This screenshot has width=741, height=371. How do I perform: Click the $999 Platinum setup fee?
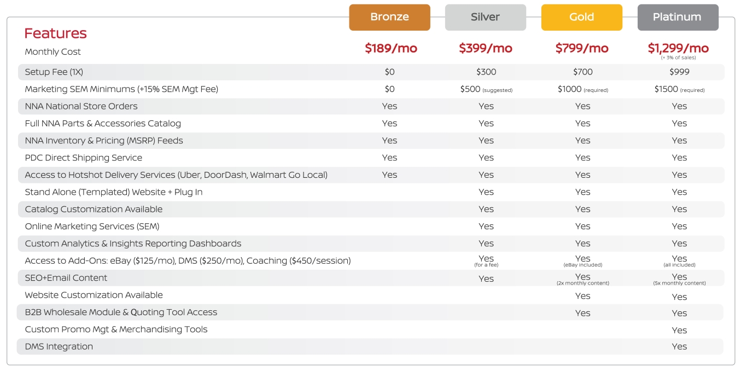pos(679,72)
